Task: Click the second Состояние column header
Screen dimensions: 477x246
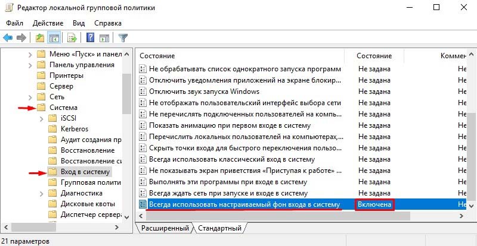Action: click(x=374, y=55)
